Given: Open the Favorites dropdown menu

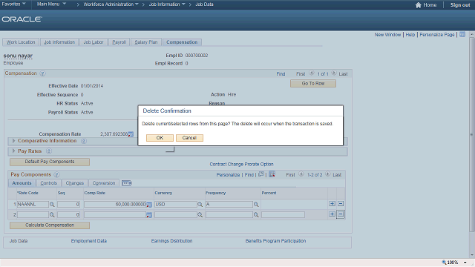Looking at the screenshot, I should point(13,4).
